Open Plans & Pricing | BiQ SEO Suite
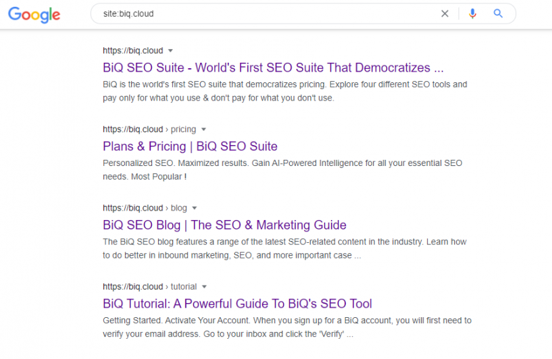This screenshot has height=359, width=552. [190, 146]
